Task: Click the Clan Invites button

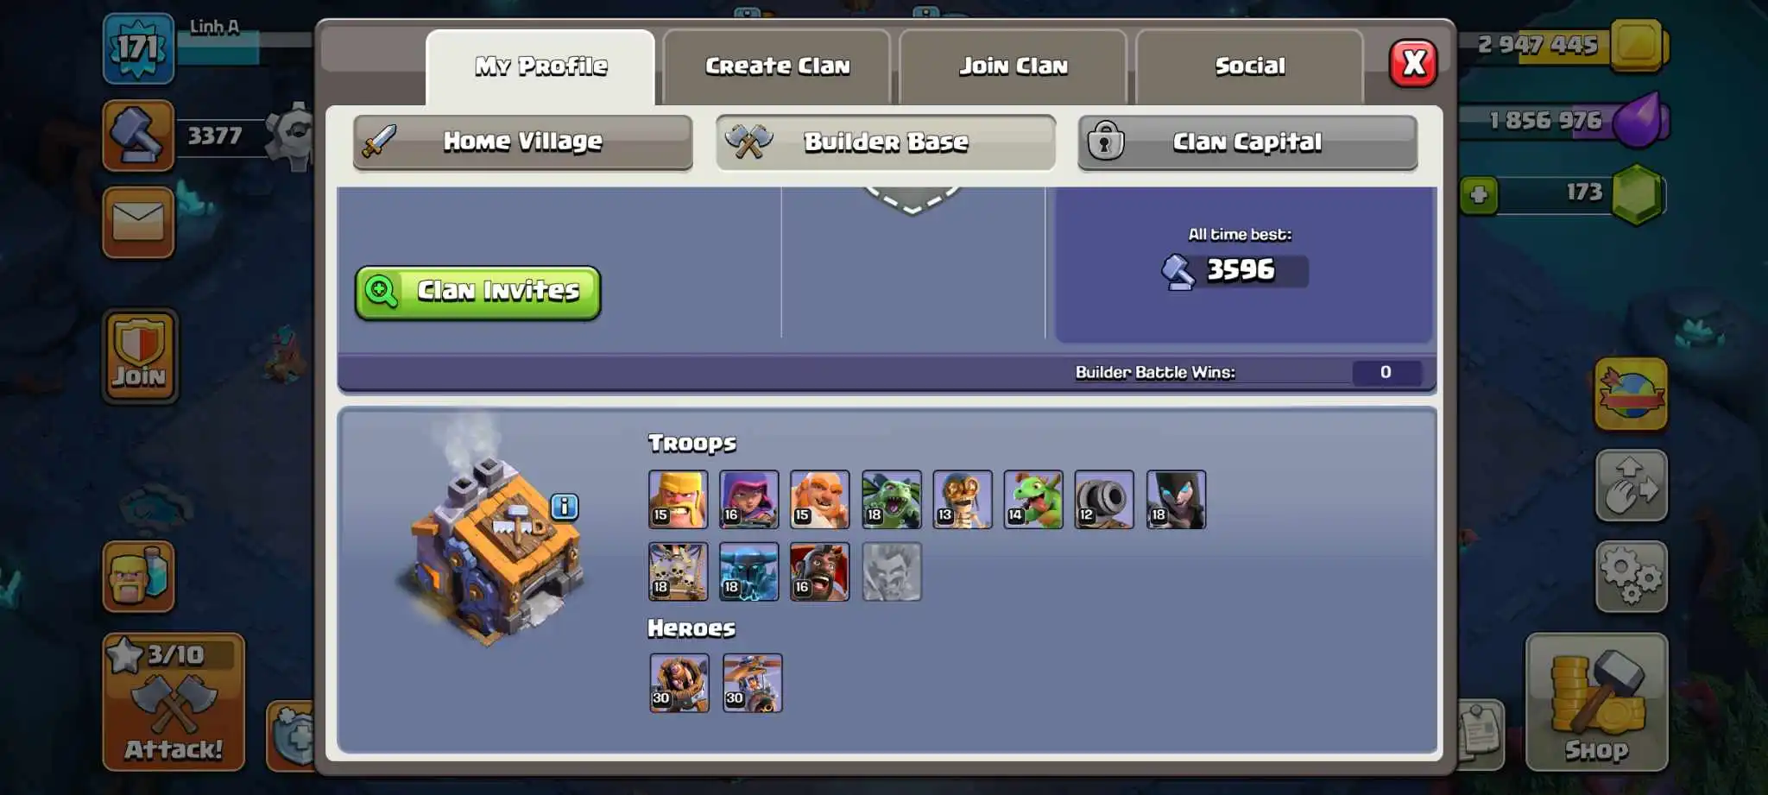Action: tap(478, 292)
